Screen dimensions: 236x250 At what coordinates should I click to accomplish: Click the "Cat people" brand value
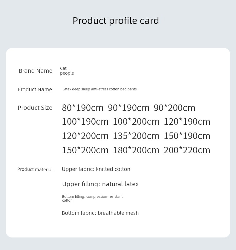point(67,71)
